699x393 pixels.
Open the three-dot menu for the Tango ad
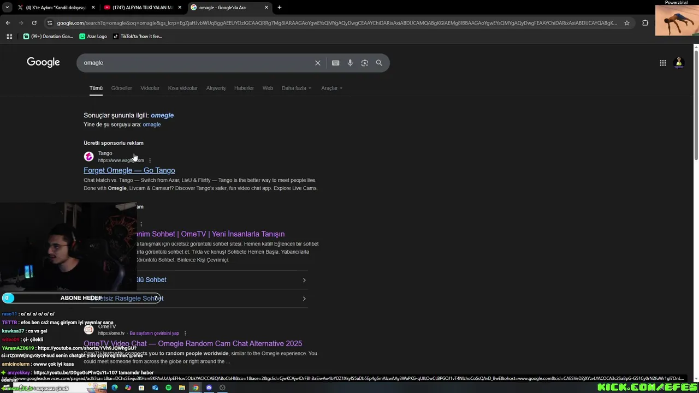[x=150, y=160]
